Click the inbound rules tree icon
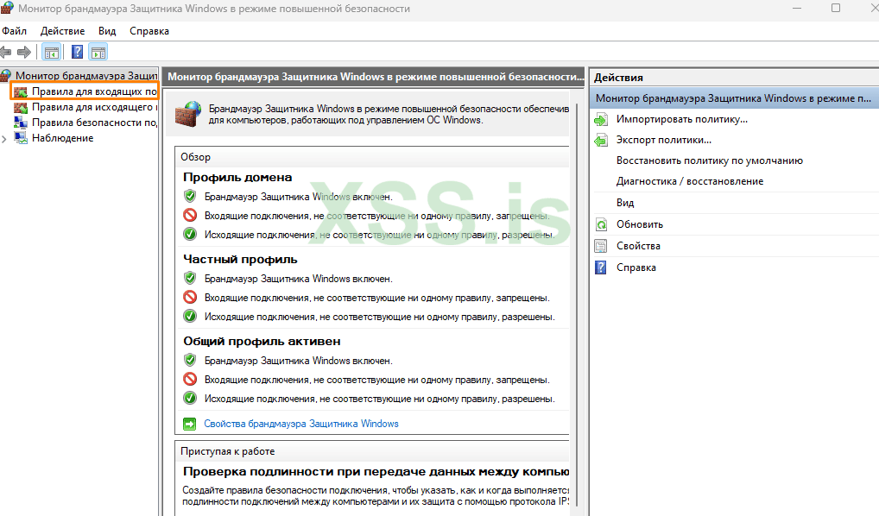879x516 pixels. tap(21, 91)
